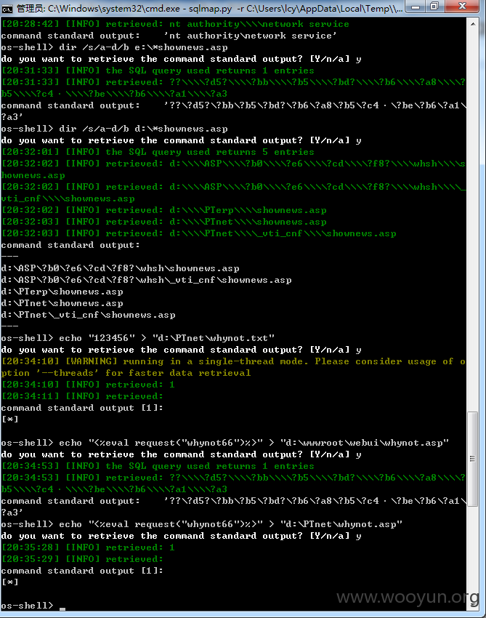This screenshot has width=486, height=618.
Task: Click output line 'd:\PTerp\shownews.asp'
Action: point(62,292)
